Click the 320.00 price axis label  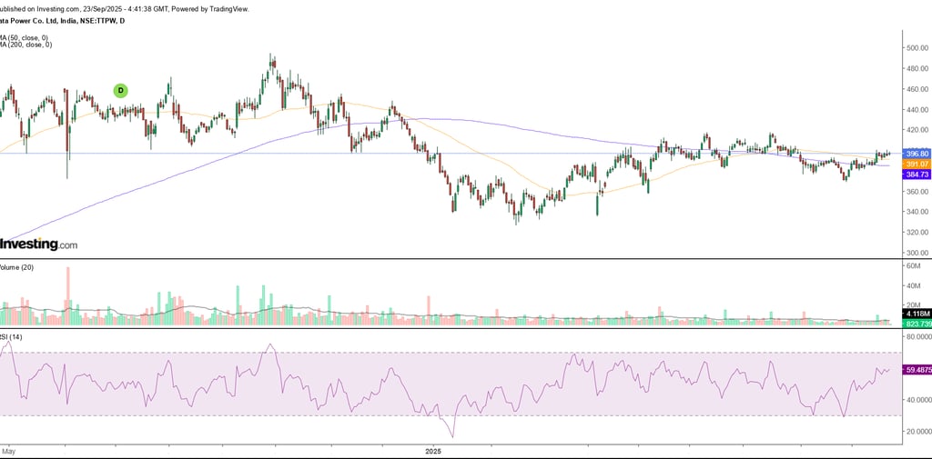point(917,233)
